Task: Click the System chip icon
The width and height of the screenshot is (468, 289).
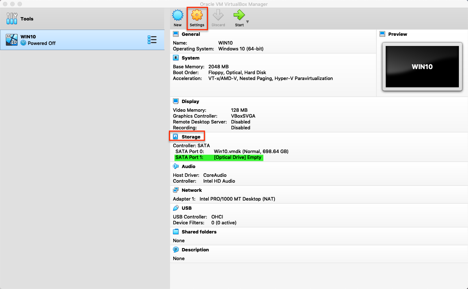Action: 176,58
